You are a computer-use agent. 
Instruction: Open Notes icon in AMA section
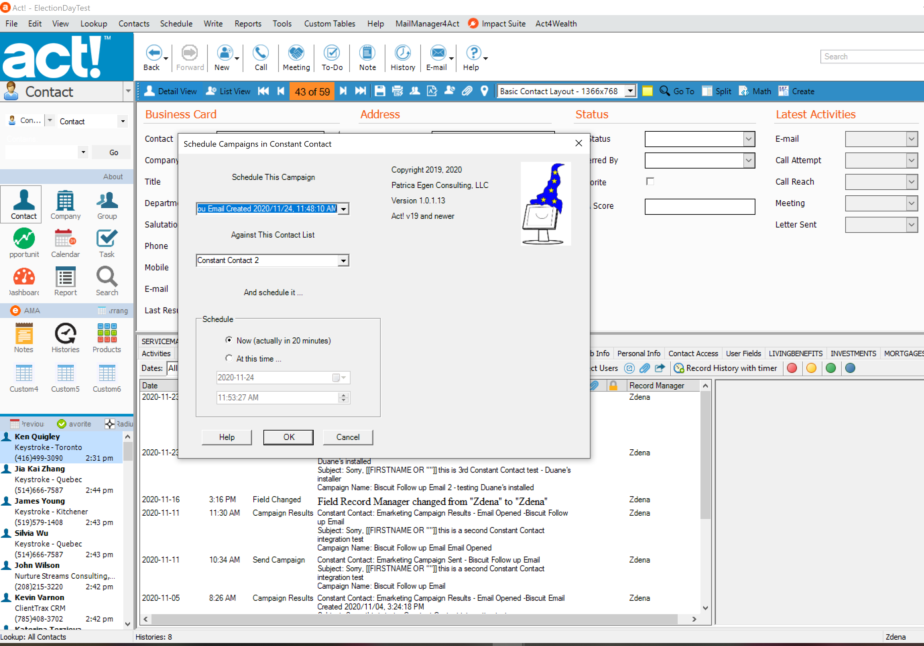point(24,338)
